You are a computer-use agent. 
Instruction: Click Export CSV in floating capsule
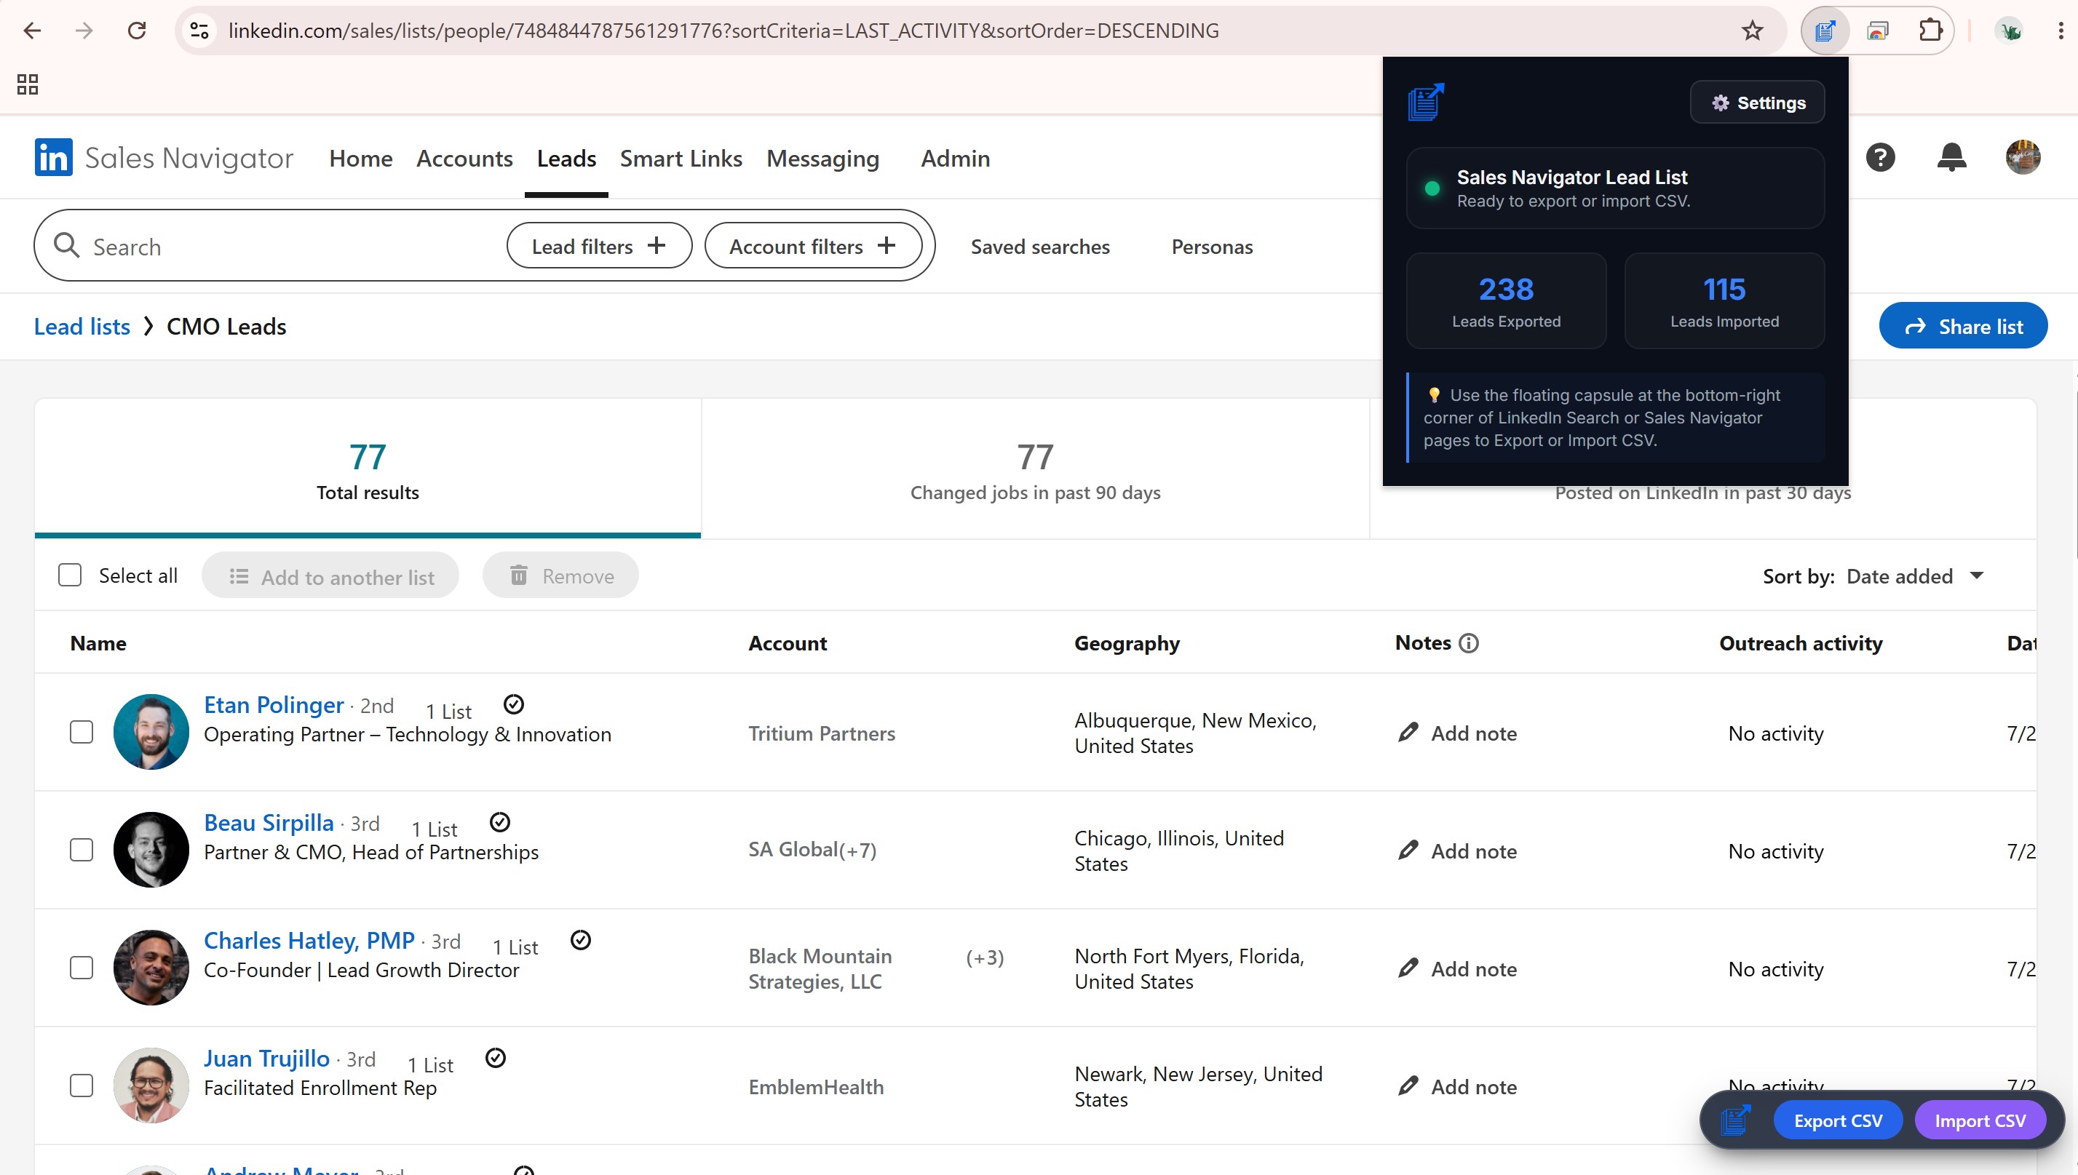tap(1837, 1120)
